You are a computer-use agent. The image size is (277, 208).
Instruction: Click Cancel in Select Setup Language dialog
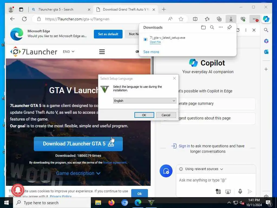[166, 115]
